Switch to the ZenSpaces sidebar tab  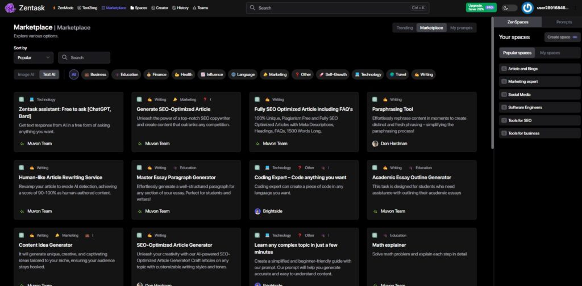(x=518, y=22)
